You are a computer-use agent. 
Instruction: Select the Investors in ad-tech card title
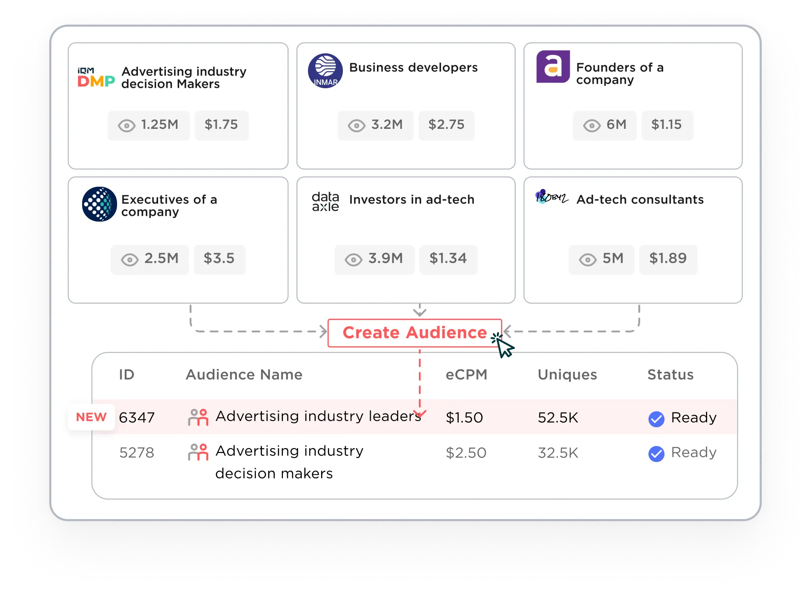(411, 199)
